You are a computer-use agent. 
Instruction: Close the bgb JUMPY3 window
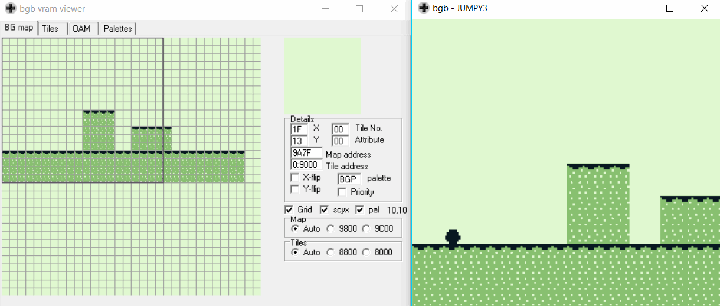[705, 8]
